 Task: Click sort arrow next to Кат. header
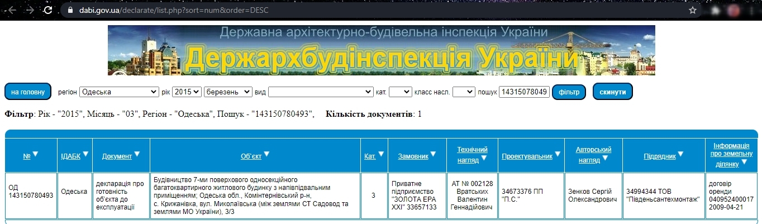pos(382,154)
